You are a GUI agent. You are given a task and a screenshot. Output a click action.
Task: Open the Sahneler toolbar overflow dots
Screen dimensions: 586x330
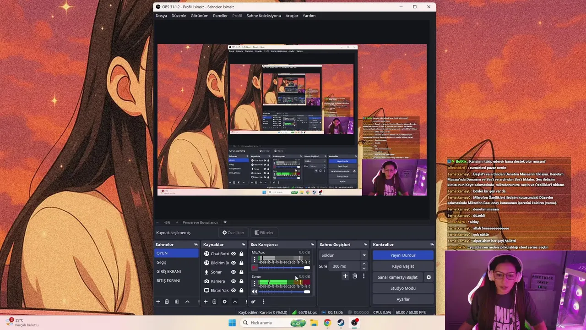[199, 302]
